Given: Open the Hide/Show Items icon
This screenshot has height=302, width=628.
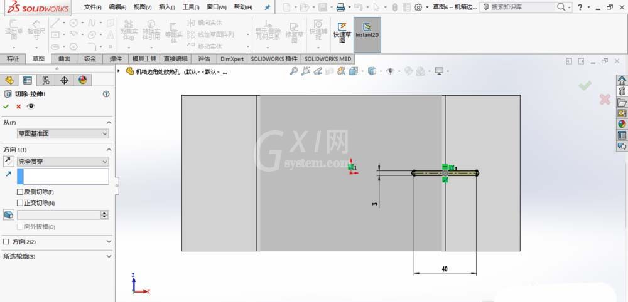Looking at the screenshot, I should click(x=390, y=71).
